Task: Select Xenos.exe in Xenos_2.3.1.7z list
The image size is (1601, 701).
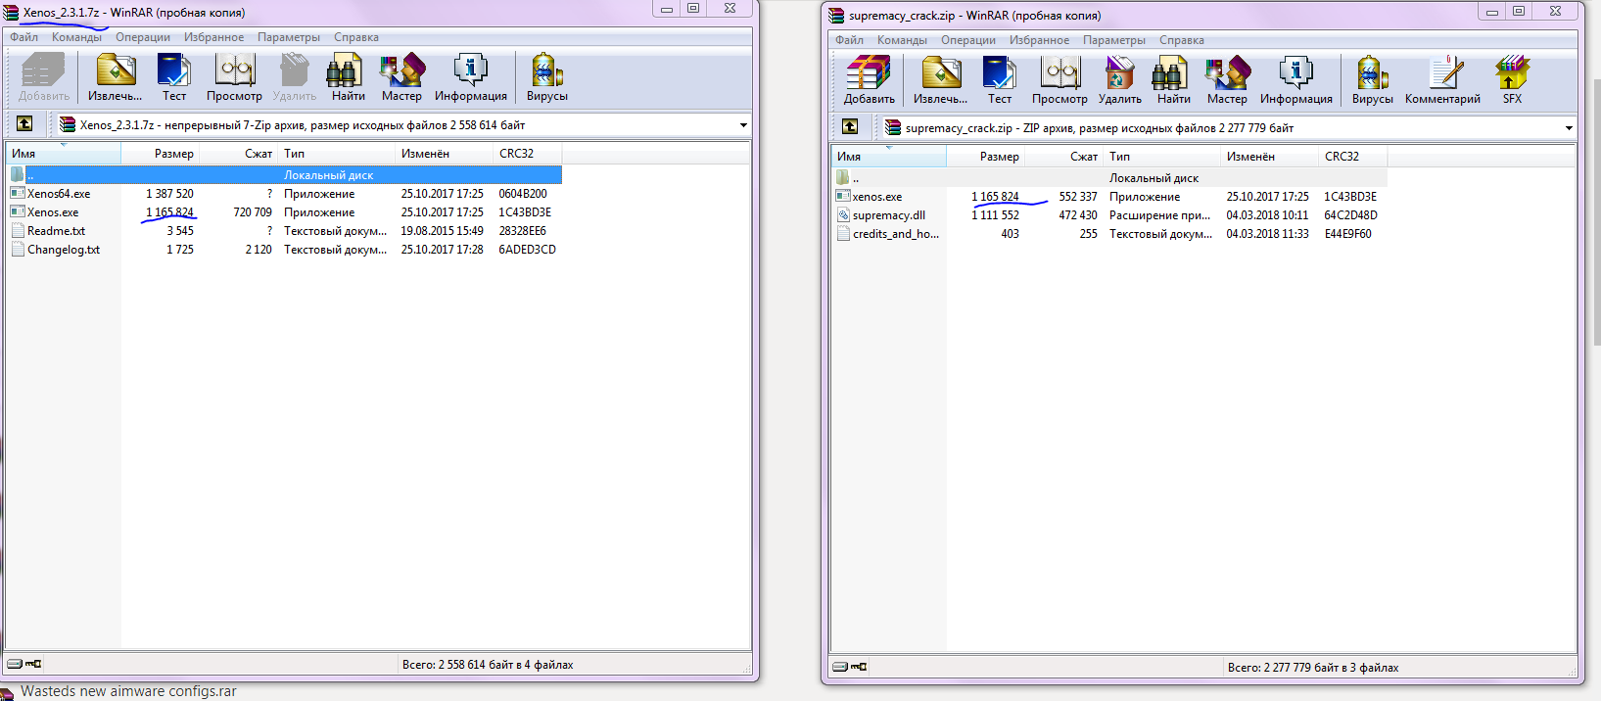Action: [x=285, y=212]
